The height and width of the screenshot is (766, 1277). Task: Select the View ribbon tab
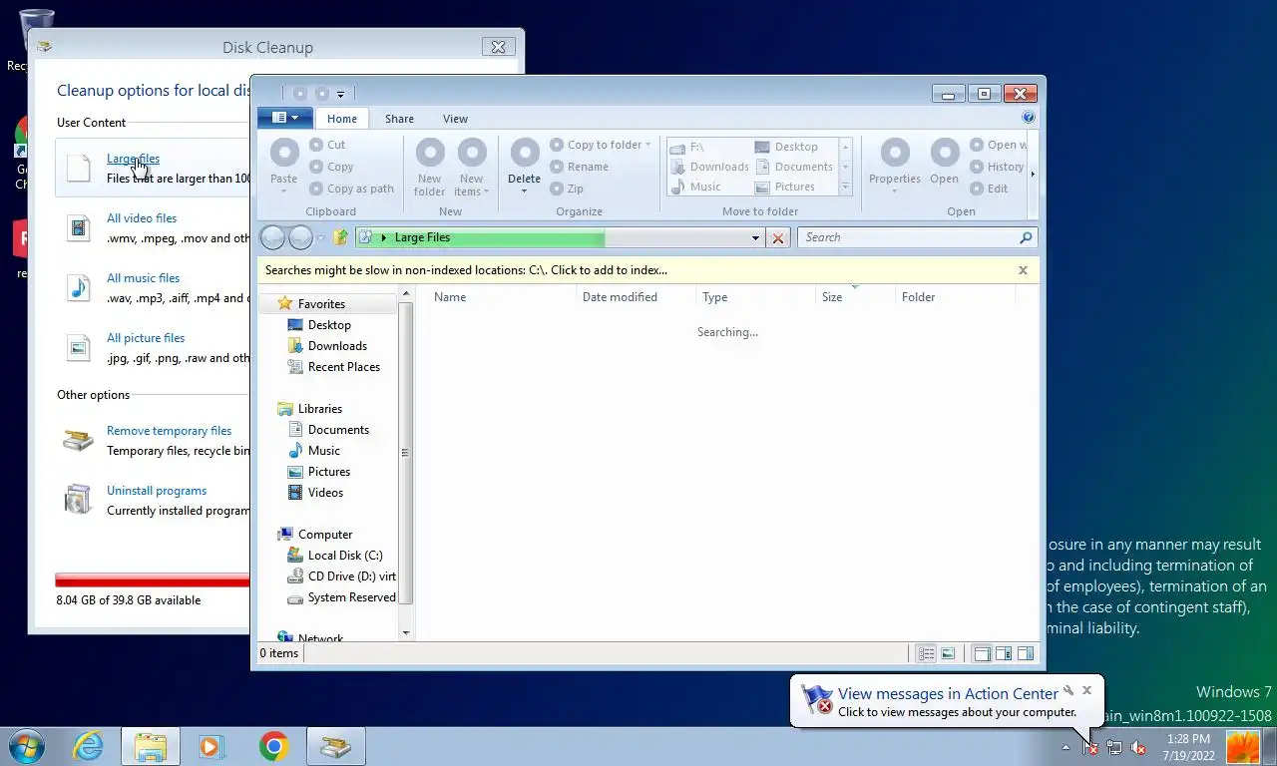455,119
